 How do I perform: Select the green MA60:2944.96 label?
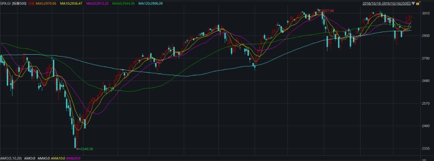(123, 4)
